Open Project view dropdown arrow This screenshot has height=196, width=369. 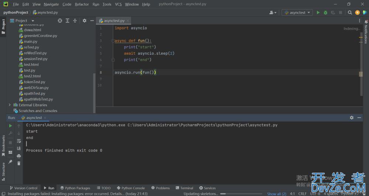click(33, 21)
